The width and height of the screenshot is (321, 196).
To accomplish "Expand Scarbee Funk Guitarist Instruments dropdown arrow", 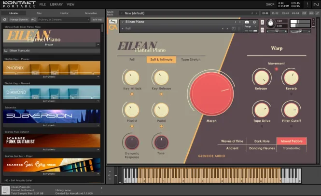I will click(x=98, y=149).
